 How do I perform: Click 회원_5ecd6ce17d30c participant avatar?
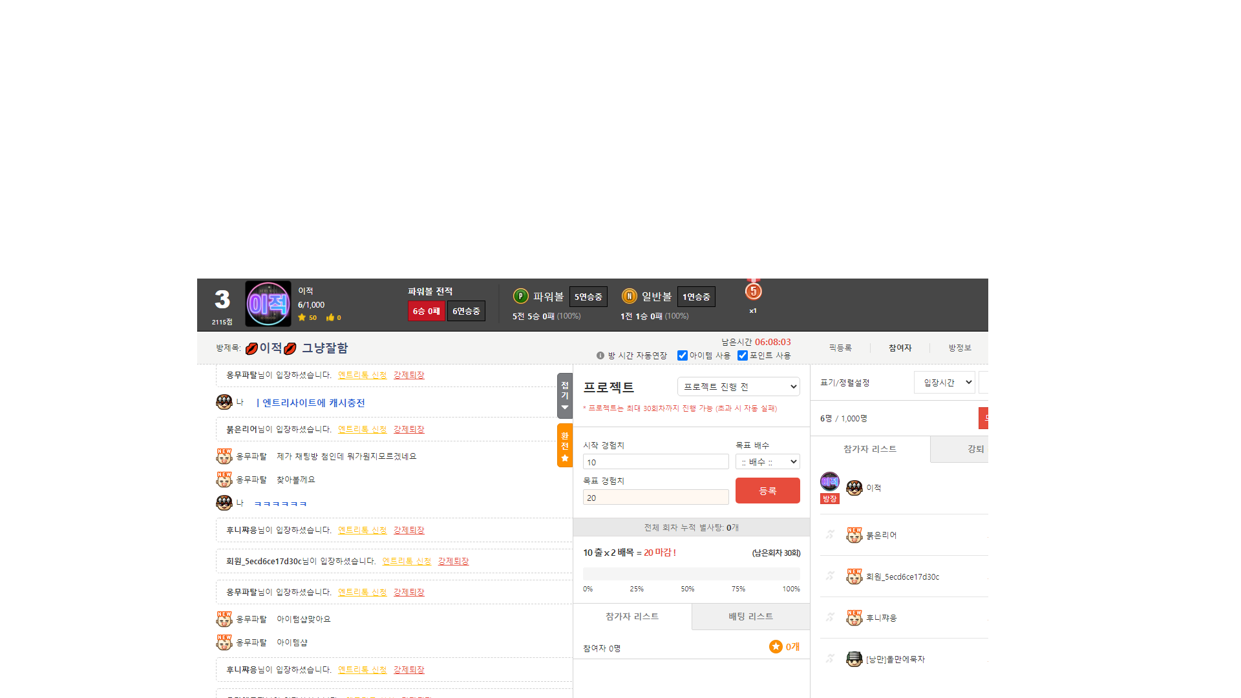[x=854, y=576]
